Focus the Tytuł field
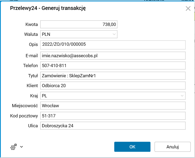Screen dimensions: 195x158 tap(113, 76)
